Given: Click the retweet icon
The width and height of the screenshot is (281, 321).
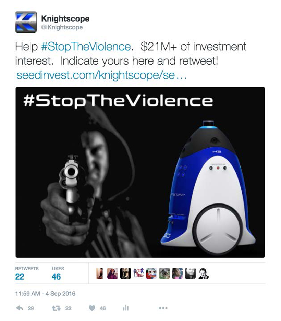Looking at the screenshot, I should pos(56,308).
